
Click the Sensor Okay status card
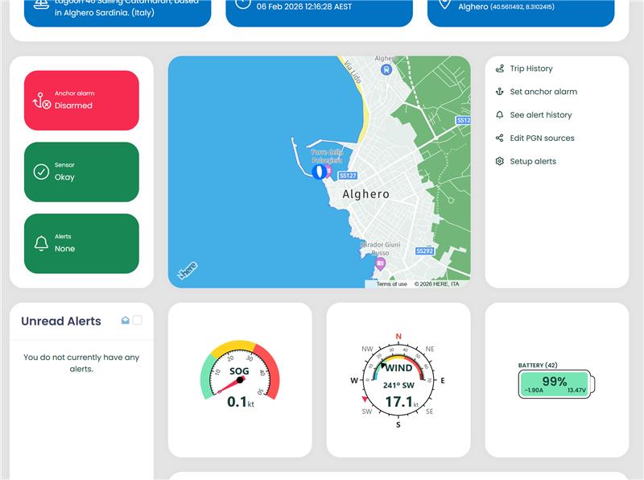pos(80,170)
